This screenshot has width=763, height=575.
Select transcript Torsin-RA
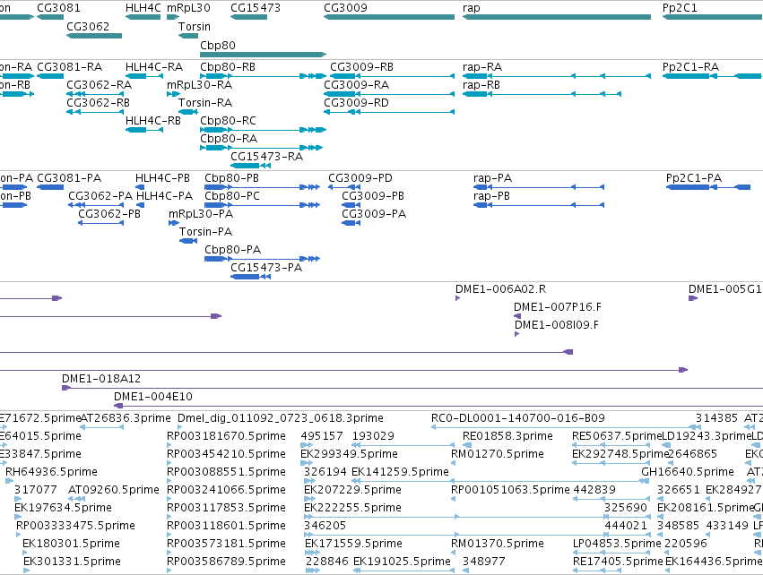point(187,112)
